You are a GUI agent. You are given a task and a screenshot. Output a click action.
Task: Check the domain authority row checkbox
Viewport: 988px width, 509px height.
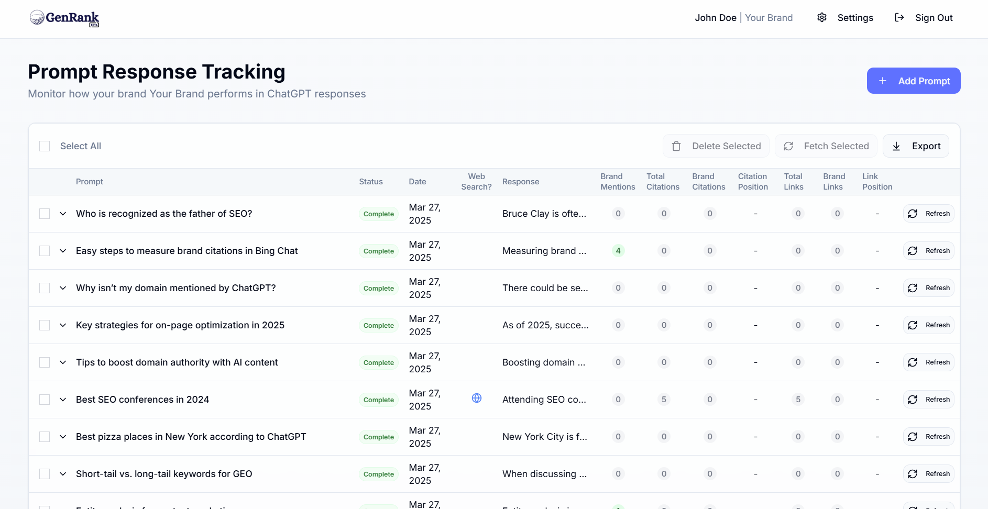pyautogui.click(x=45, y=362)
